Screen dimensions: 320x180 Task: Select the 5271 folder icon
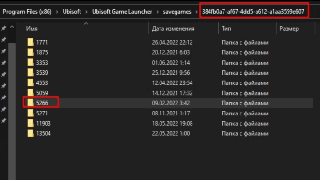click(x=31, y=113)
